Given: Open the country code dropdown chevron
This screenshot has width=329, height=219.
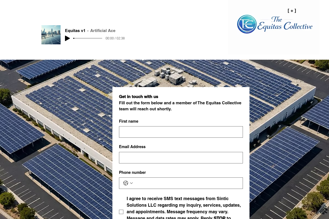Looking at the screenshot, I should [131, 183].
